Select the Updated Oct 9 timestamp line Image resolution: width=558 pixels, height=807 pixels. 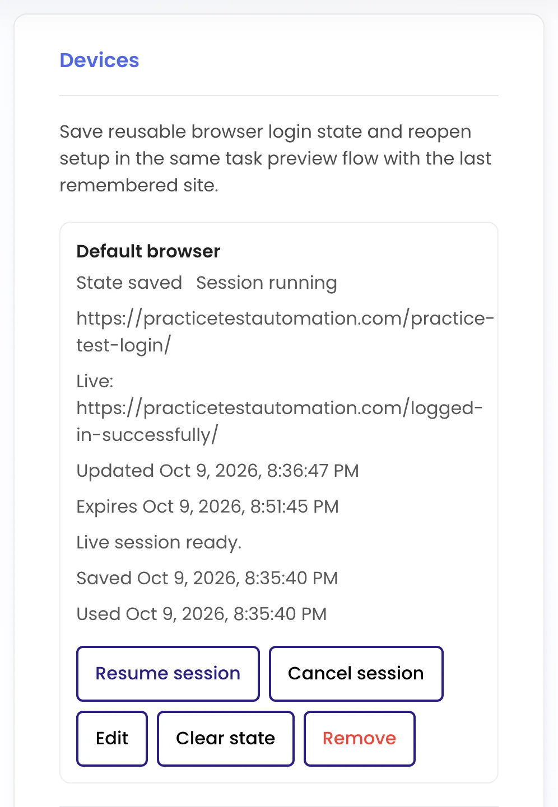(x=218, y=471)
